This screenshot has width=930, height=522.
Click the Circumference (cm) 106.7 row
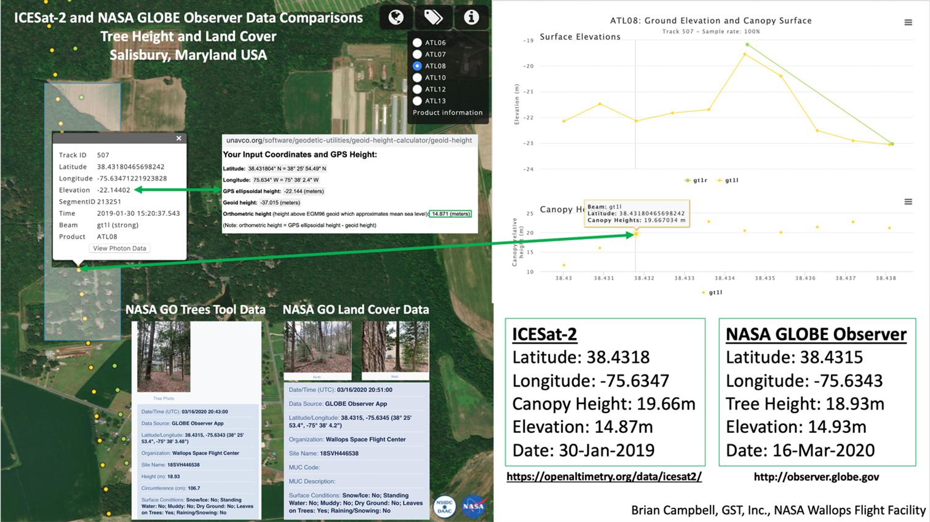coord(171,488)
